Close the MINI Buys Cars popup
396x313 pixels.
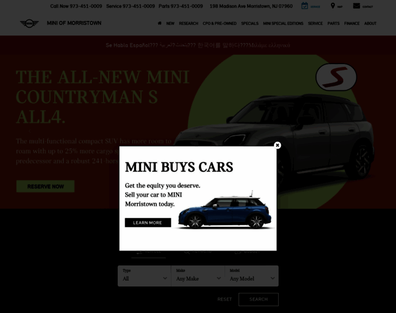[x=277, y=145]
